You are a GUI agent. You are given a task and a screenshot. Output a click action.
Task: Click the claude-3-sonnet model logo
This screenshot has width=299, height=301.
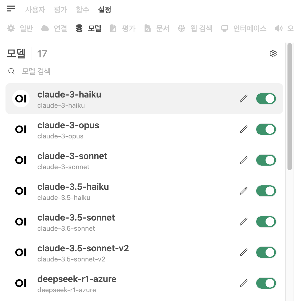[x=21, y=160]
